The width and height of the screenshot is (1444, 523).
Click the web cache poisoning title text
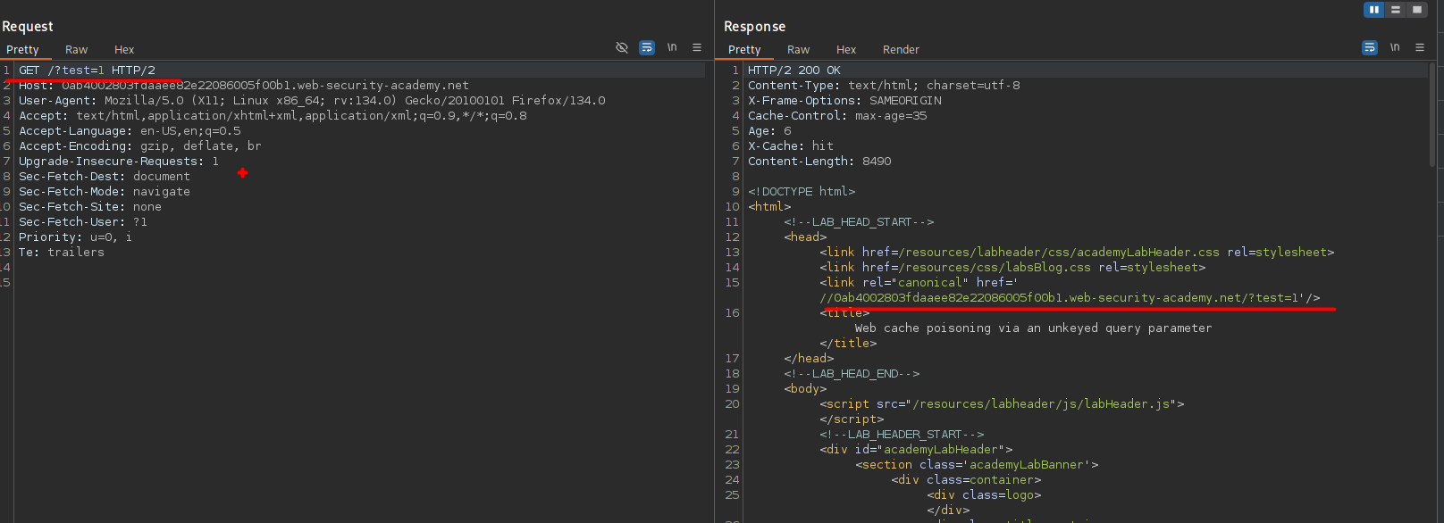(1033, 328)
